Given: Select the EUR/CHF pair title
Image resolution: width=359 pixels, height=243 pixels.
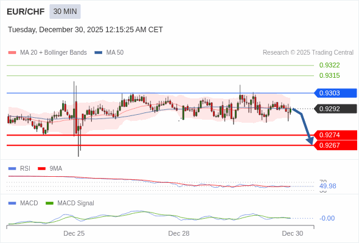Looking at the screenshot, I should tap(26, 12).
